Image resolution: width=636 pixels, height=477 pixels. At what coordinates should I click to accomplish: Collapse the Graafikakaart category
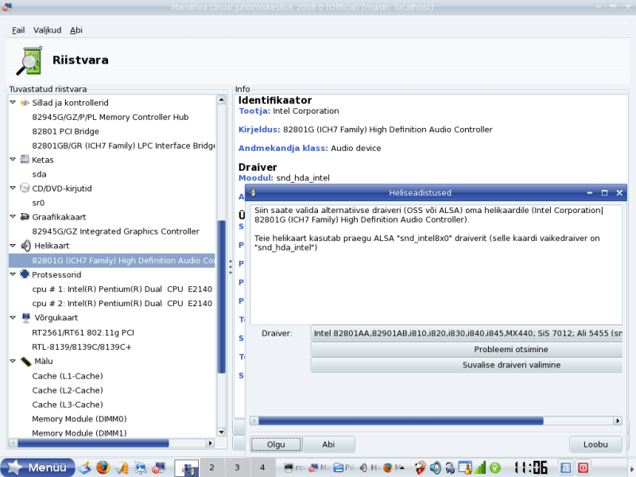13,216
